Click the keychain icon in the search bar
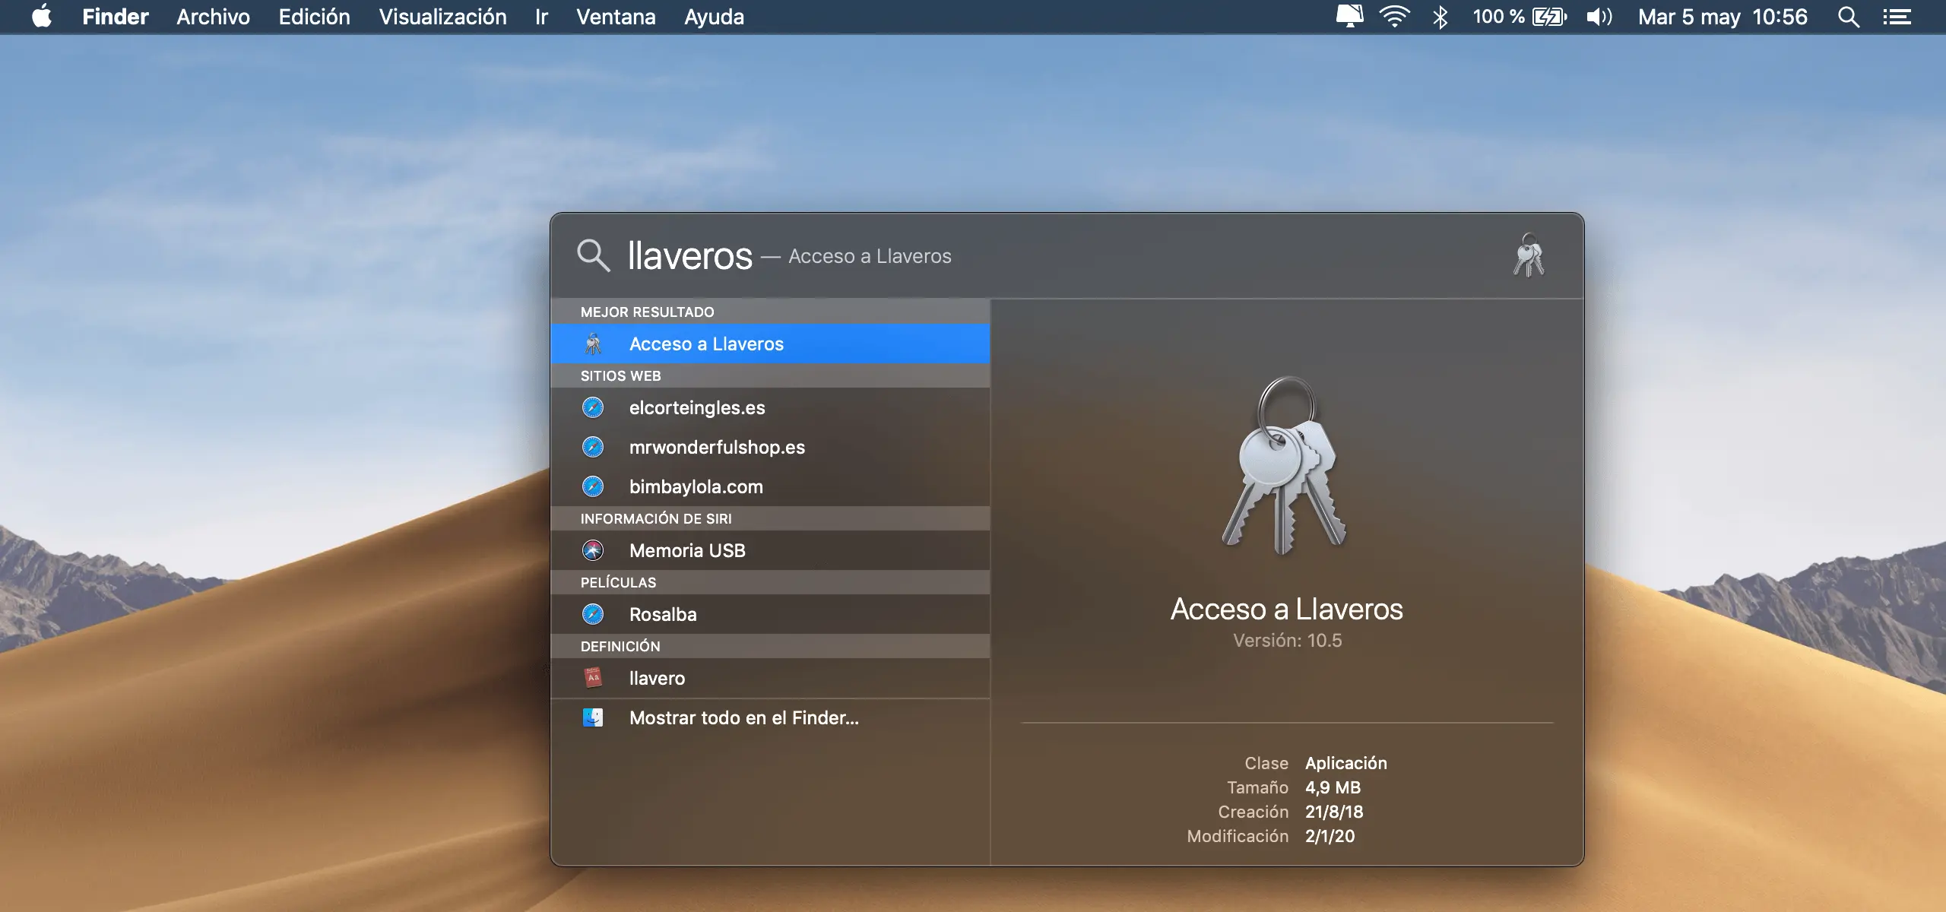Image resolution: width=1946 pixels, height=912 pixels. [x=1529, y=255]
